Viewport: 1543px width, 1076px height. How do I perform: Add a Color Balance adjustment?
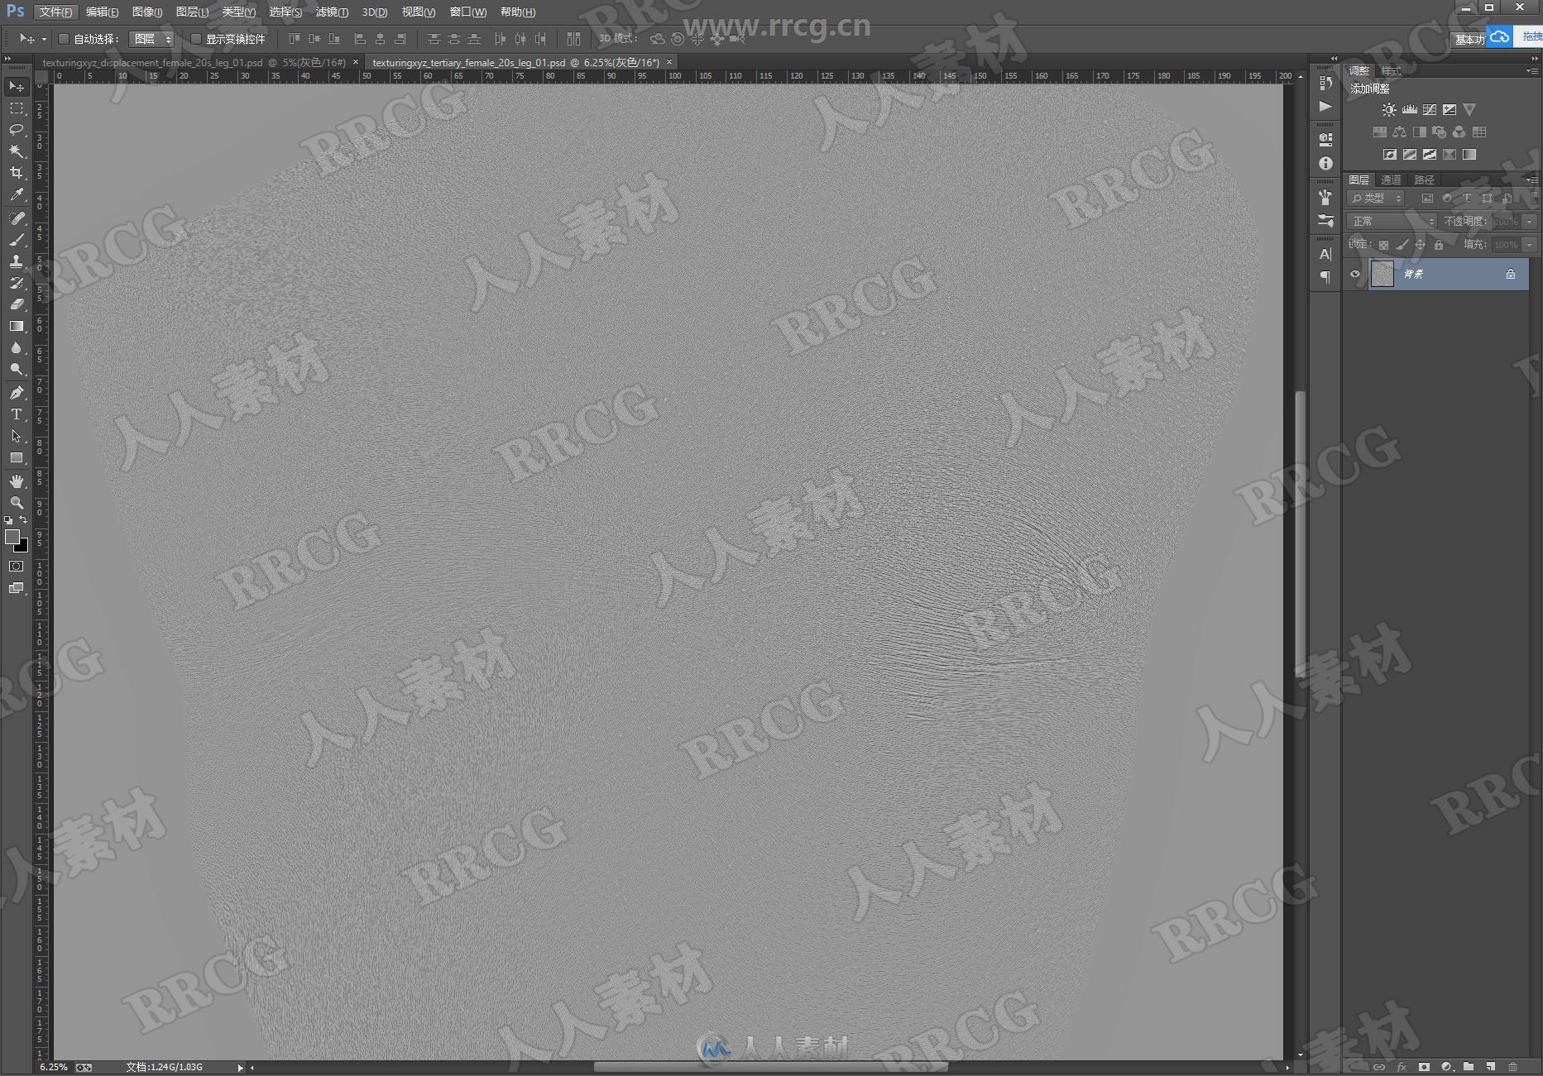[1399, 132]
